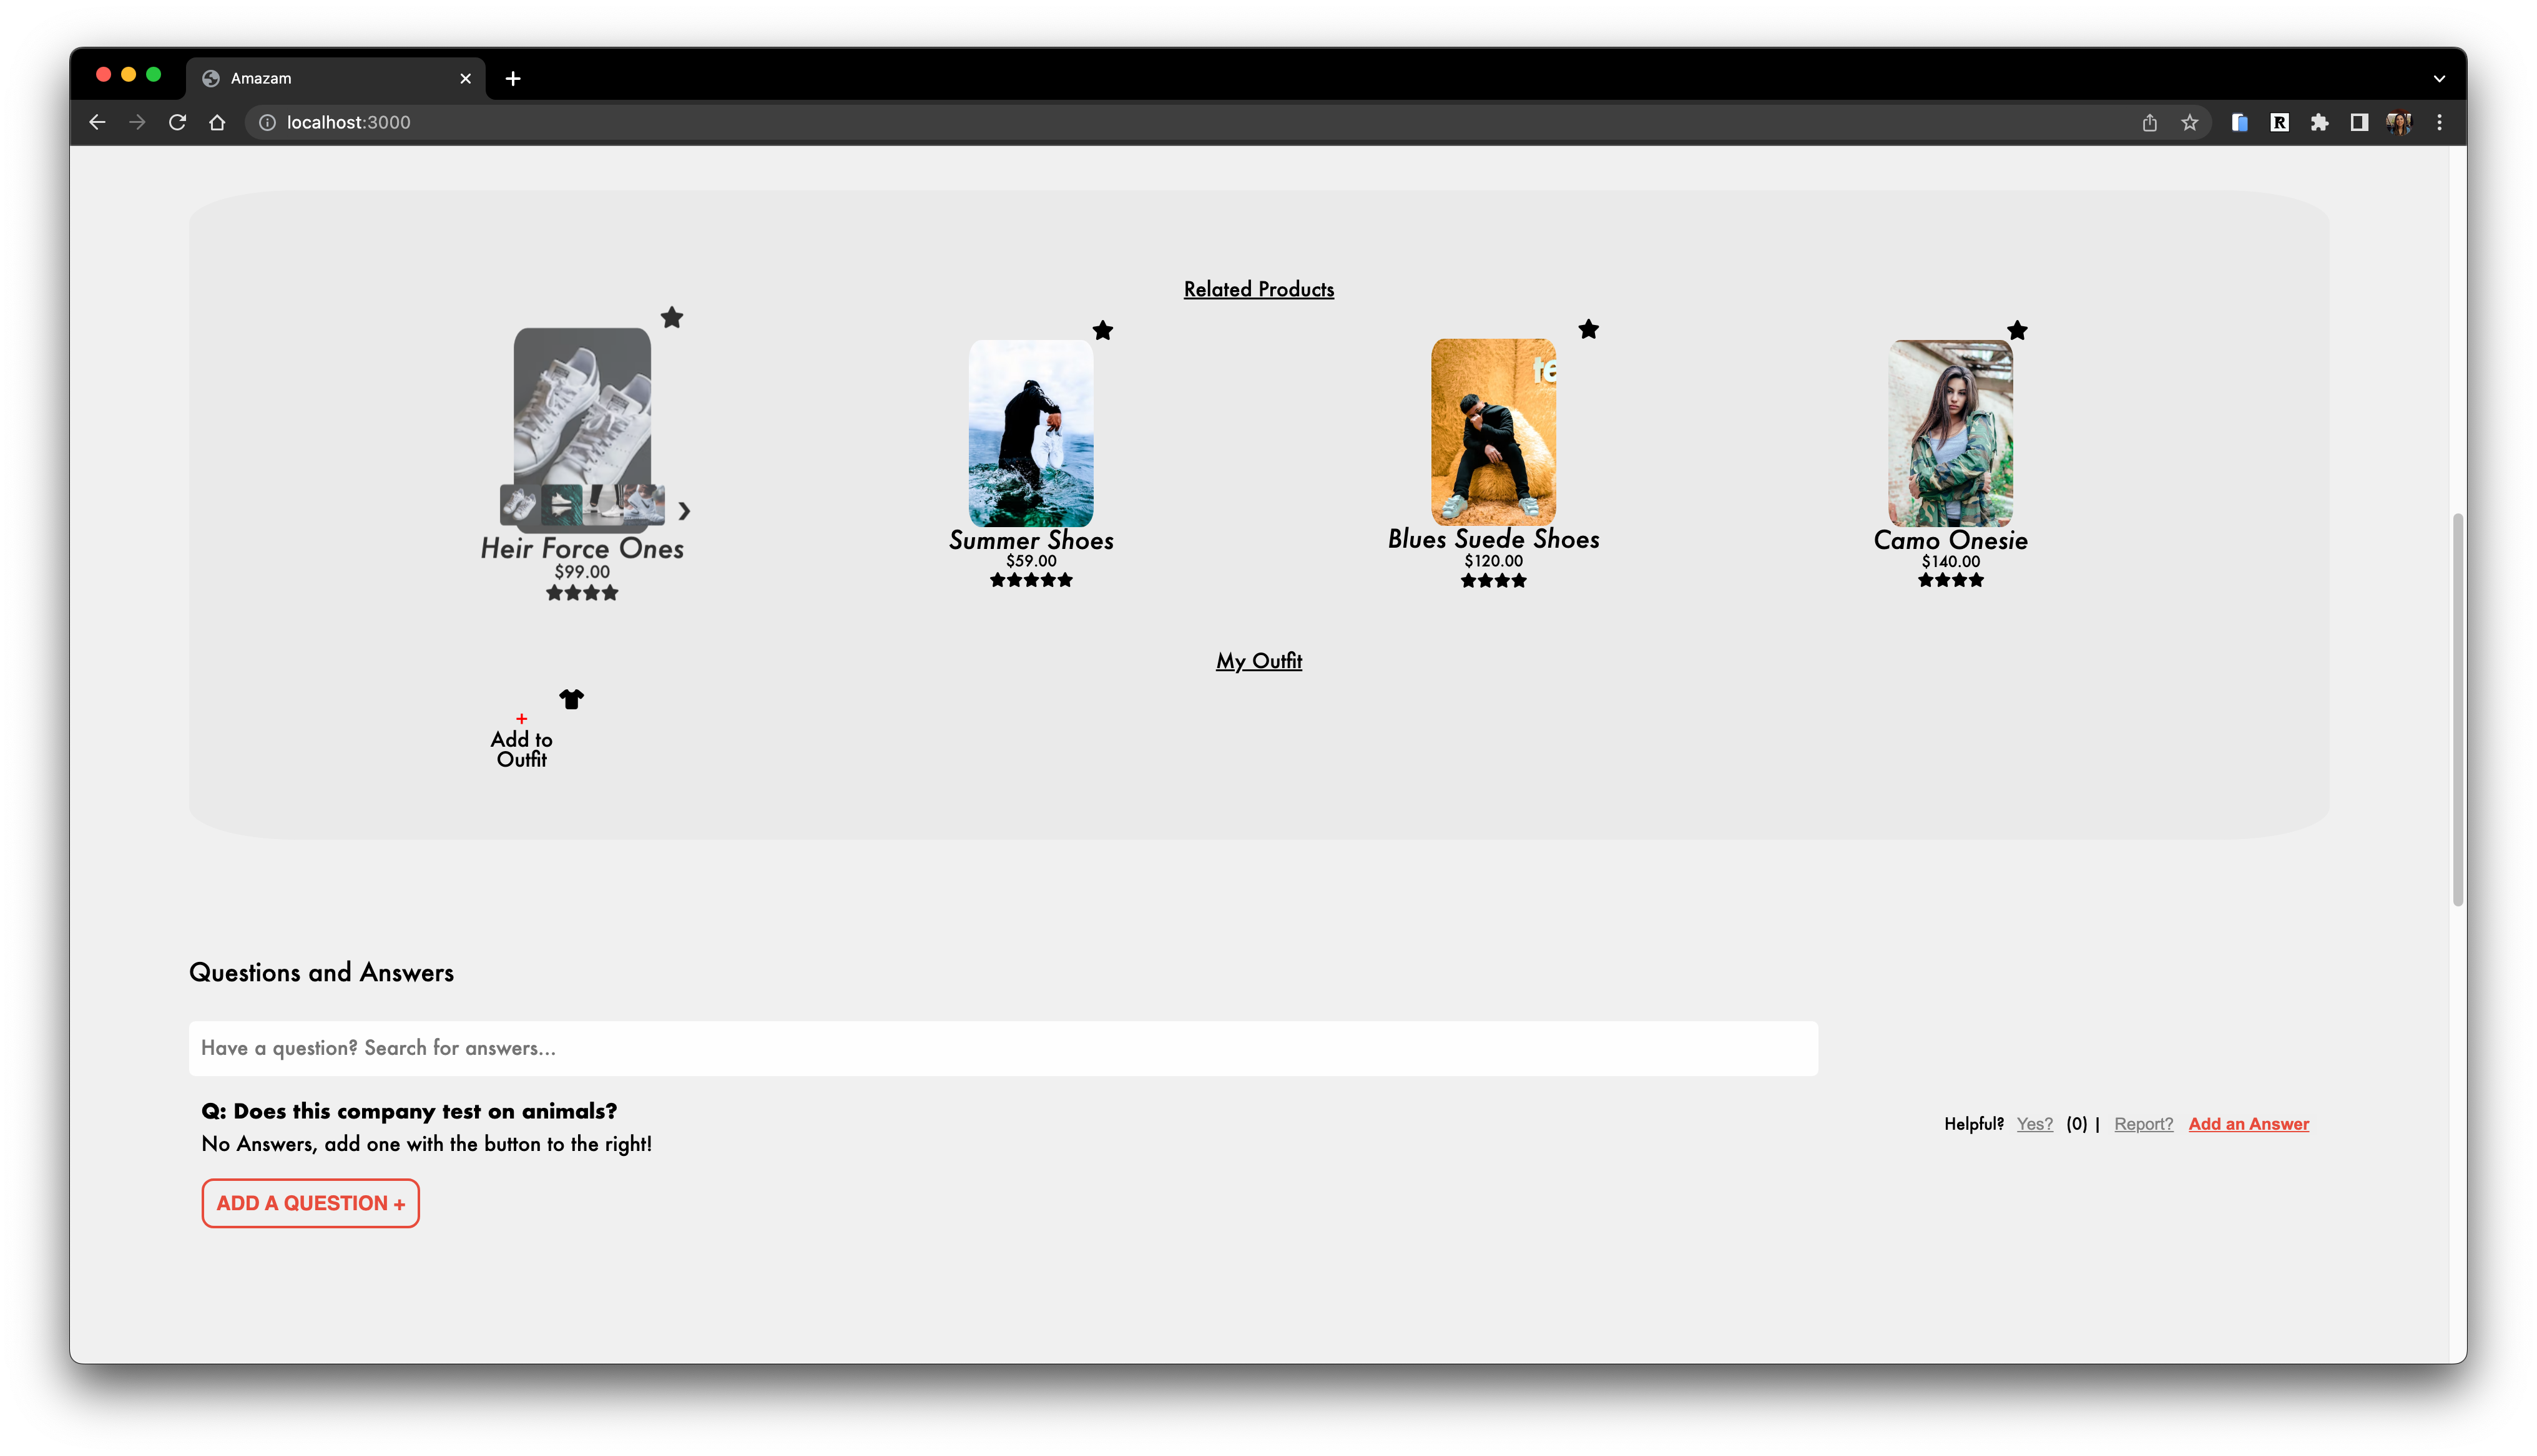
Task: Reload the page using browser refresh icon
Action: click(177, 122)
